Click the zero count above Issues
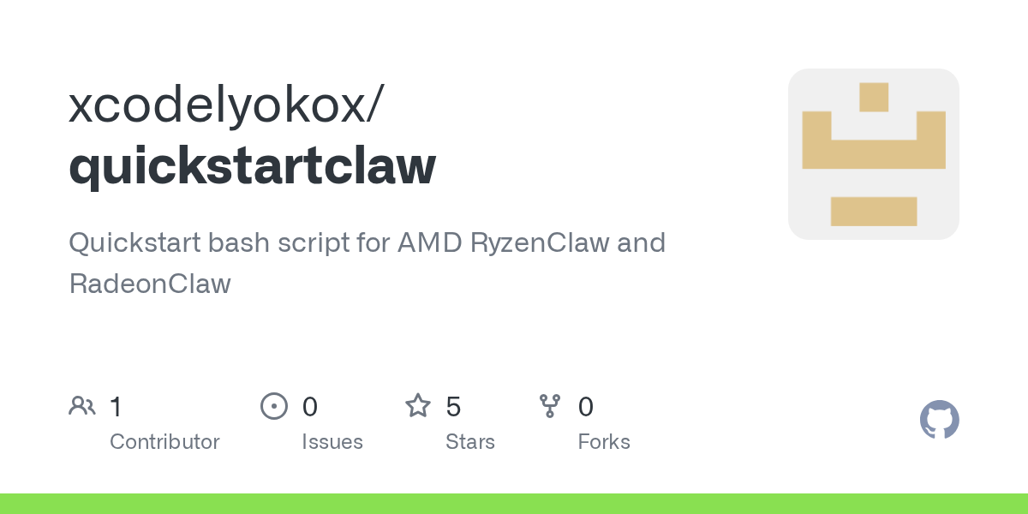1028x514 pixels. point(310,407)
